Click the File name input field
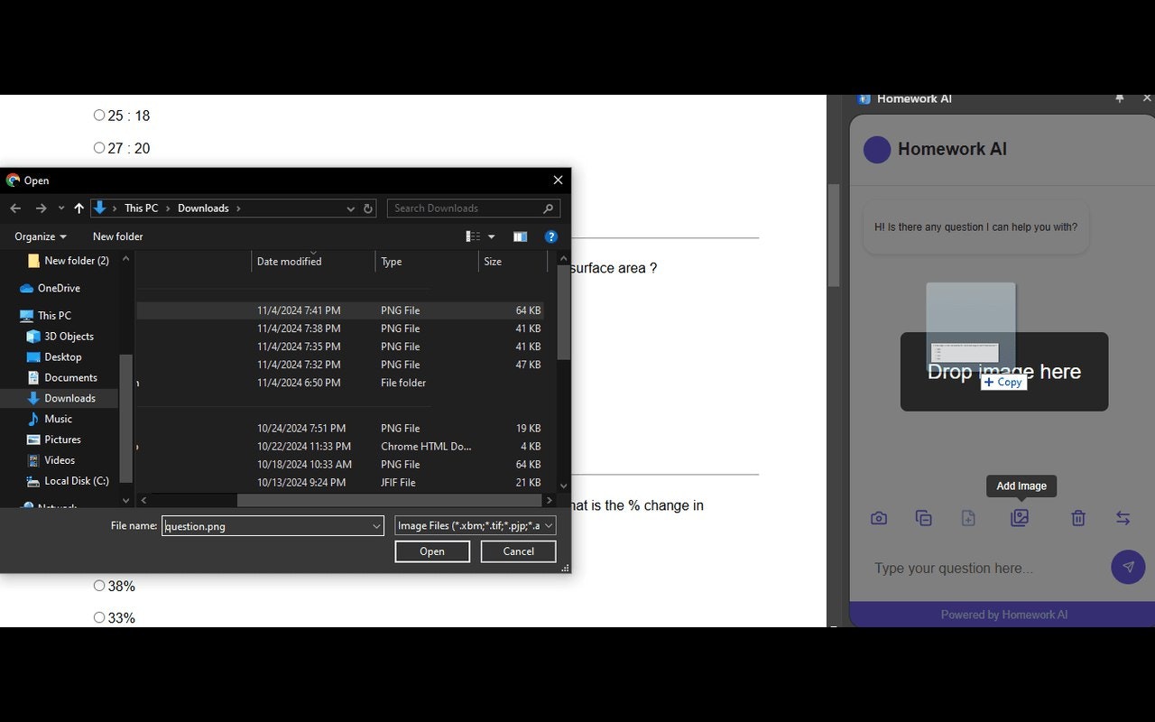This screenshot has height=722, width=1155. click(273, 526)
